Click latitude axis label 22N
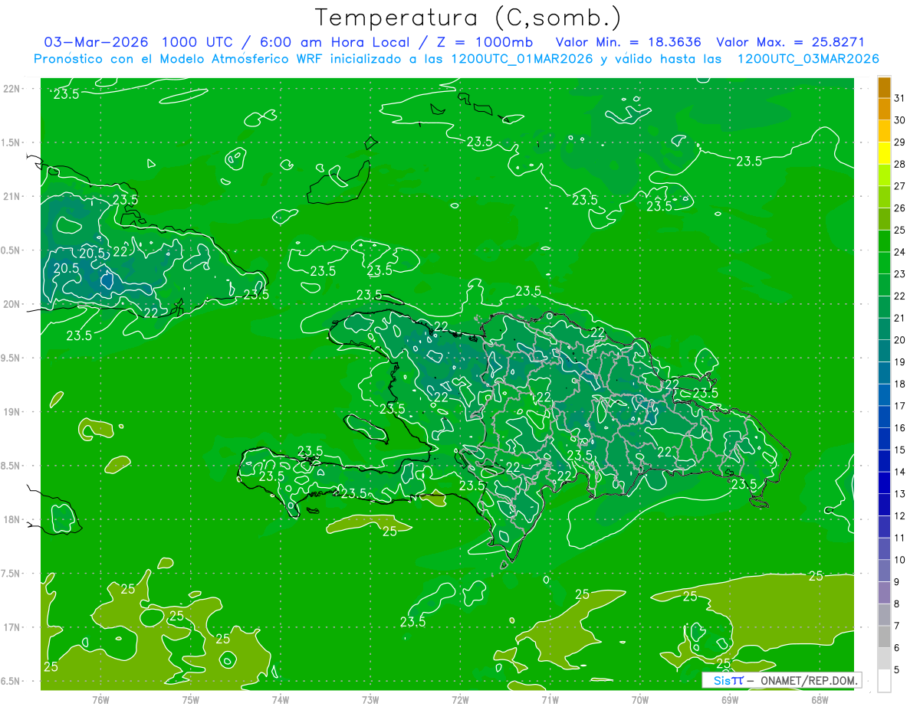This screenshot has width=920, height=710. coord(12,89)
